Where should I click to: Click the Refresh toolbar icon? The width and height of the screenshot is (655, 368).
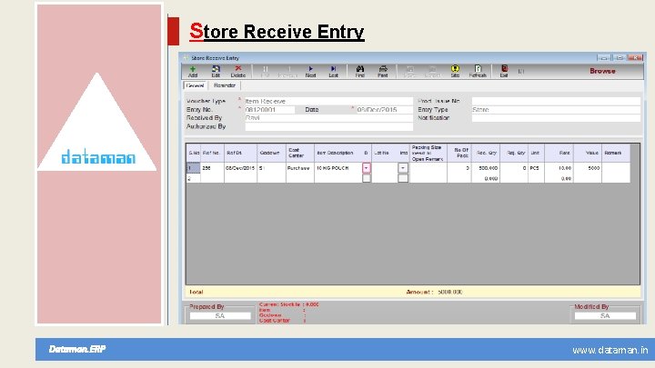click(478, 72)
